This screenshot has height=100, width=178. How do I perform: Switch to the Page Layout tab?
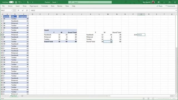pyautogui.click(x=34, y=6)
